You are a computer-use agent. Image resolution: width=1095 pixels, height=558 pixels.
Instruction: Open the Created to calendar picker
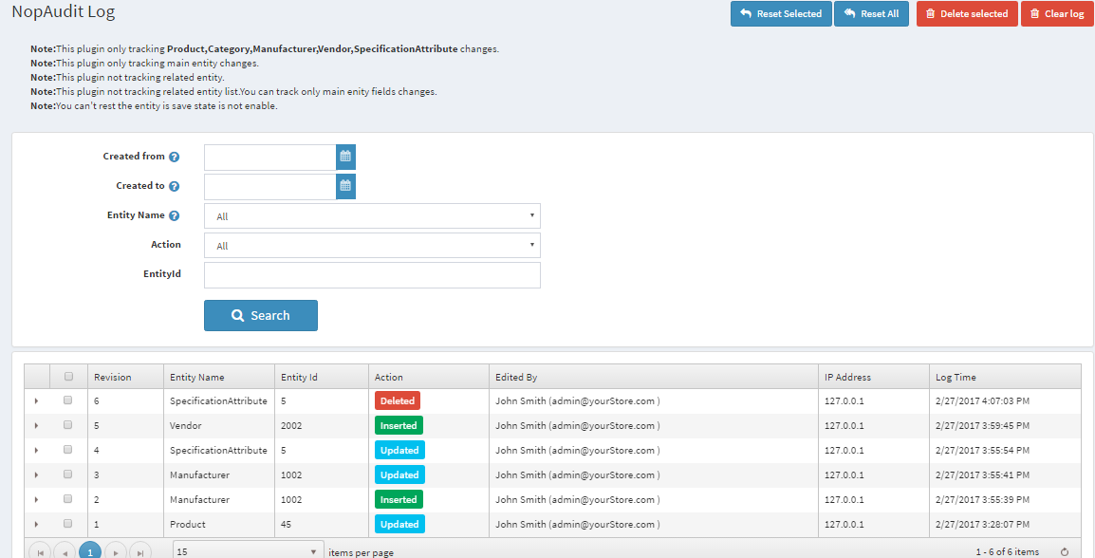(x=345, y=187)
